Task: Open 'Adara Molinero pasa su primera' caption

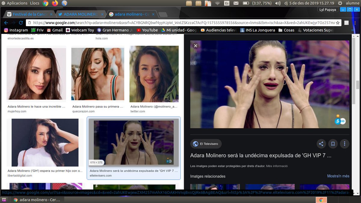Action: point(98,106)
